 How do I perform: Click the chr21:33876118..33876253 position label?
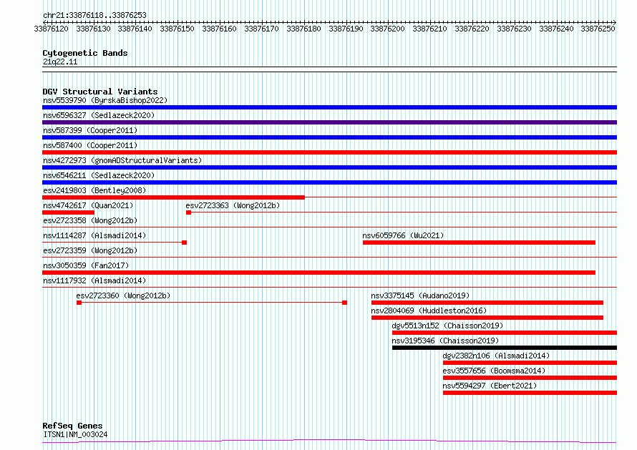(x=94, y=16)
